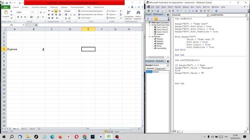Image resolution: width=250 pixels, height=140 pixels.
Task: Click the View Microsoft Excel icon in VBA toolbar
Action: (148, 11)
